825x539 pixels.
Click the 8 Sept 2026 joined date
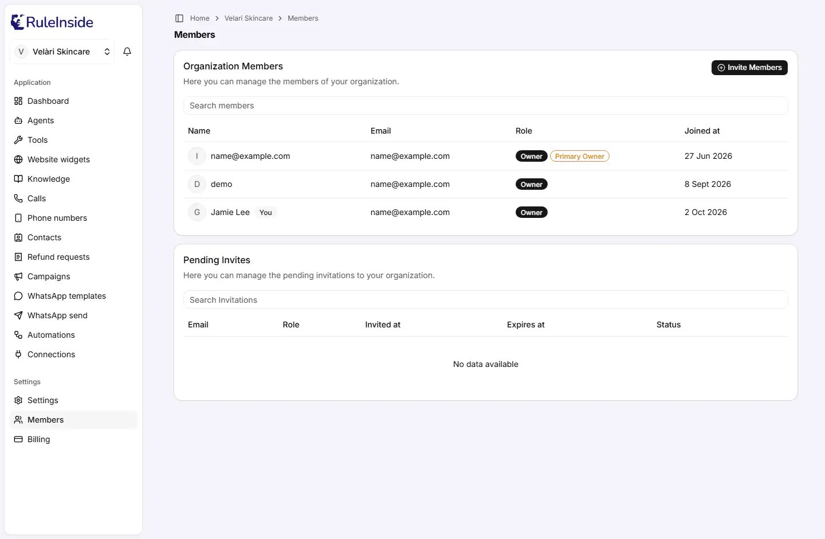point(708,184)
